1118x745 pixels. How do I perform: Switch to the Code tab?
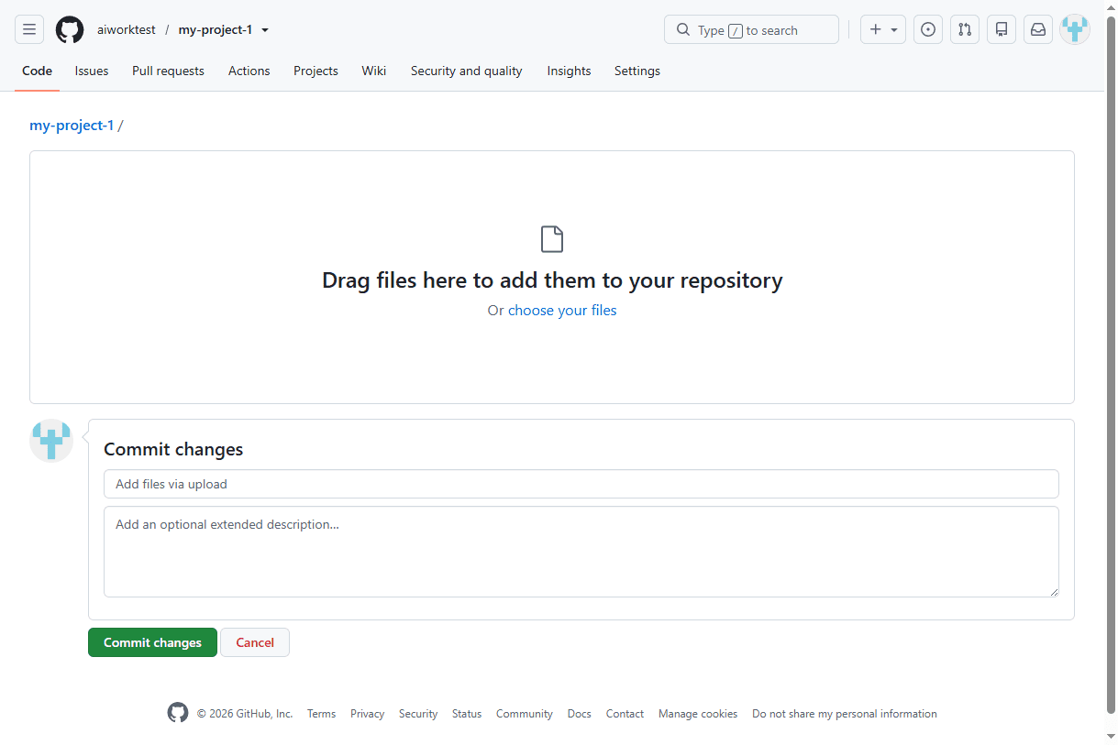tap(37, 71)
